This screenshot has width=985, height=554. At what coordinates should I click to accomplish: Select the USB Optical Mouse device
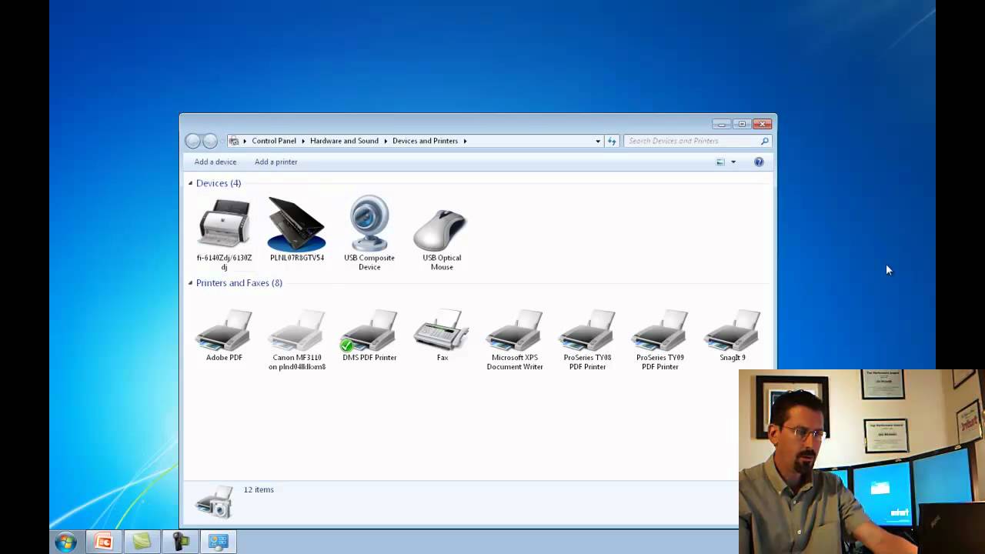coord(442,229)
